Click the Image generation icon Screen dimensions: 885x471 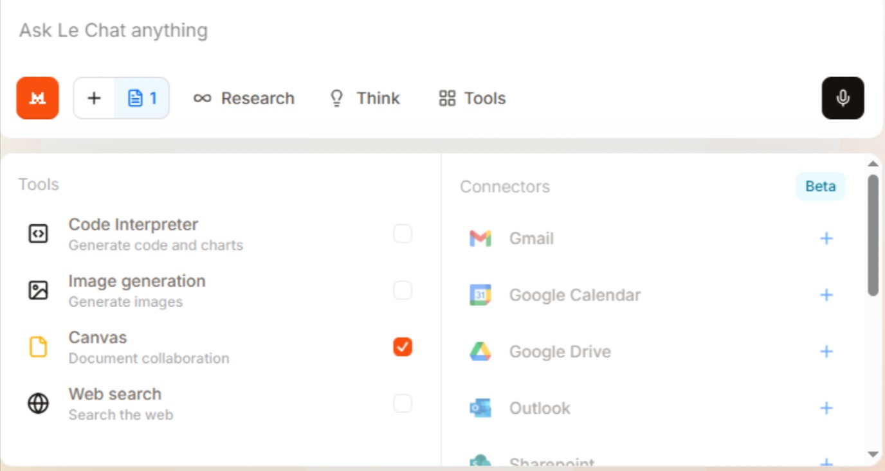pyautogui.click(x=38, y=290)
